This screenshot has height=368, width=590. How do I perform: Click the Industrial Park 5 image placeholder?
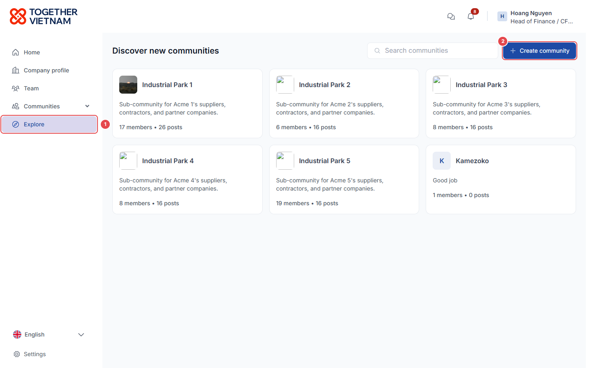tap(285, 161)
